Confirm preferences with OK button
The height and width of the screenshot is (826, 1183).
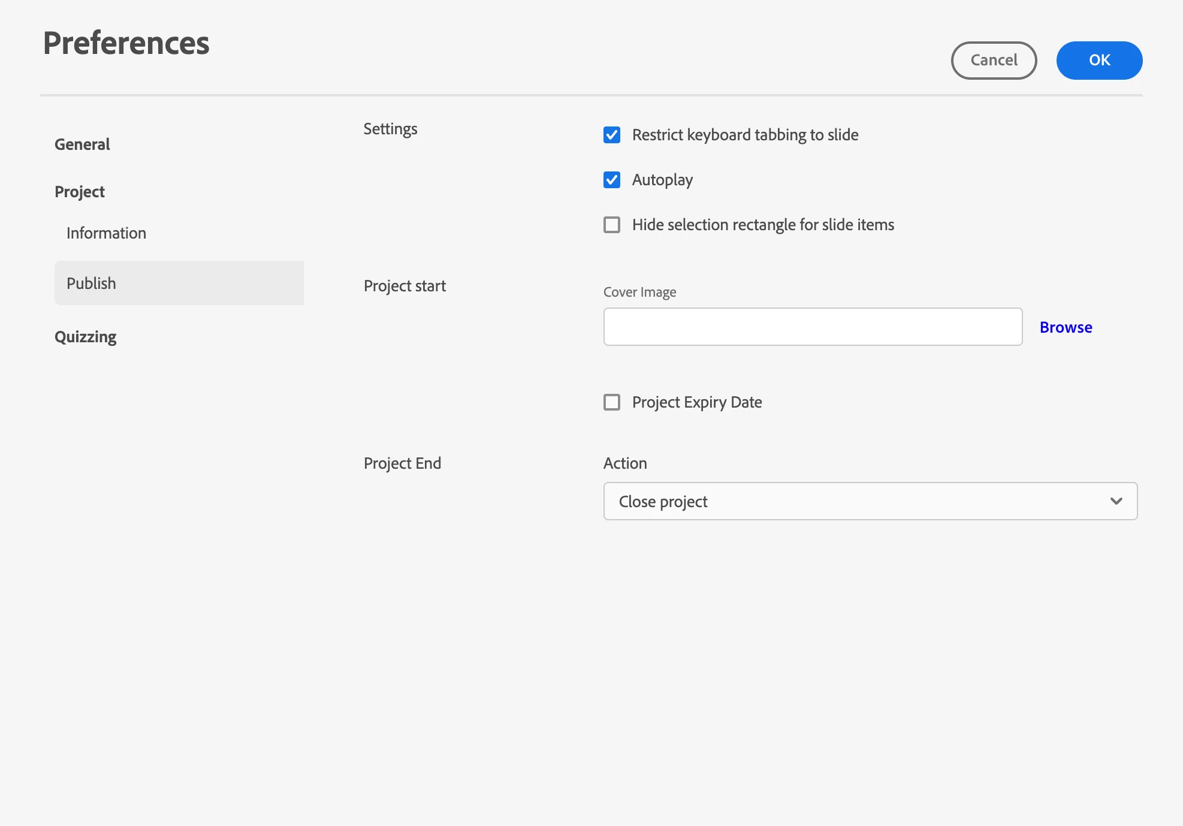pos(1098,61)
